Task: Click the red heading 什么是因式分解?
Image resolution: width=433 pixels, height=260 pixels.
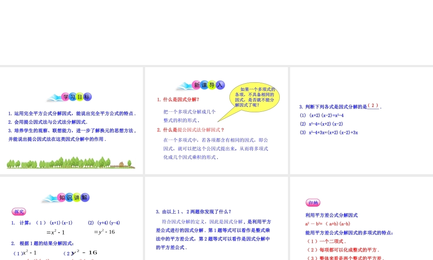Action: [x=178, y=99]
